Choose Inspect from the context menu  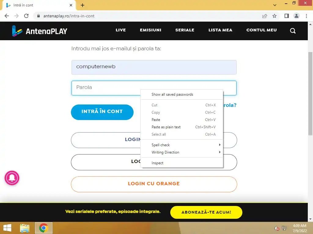[182, 163]
